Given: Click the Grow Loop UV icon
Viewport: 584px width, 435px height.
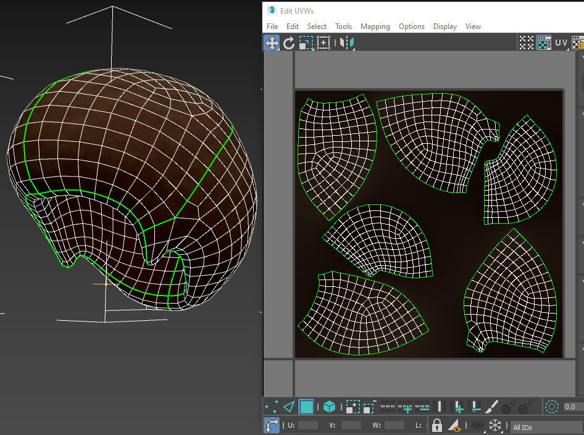Looking at the screenshot, I should 405,408.
